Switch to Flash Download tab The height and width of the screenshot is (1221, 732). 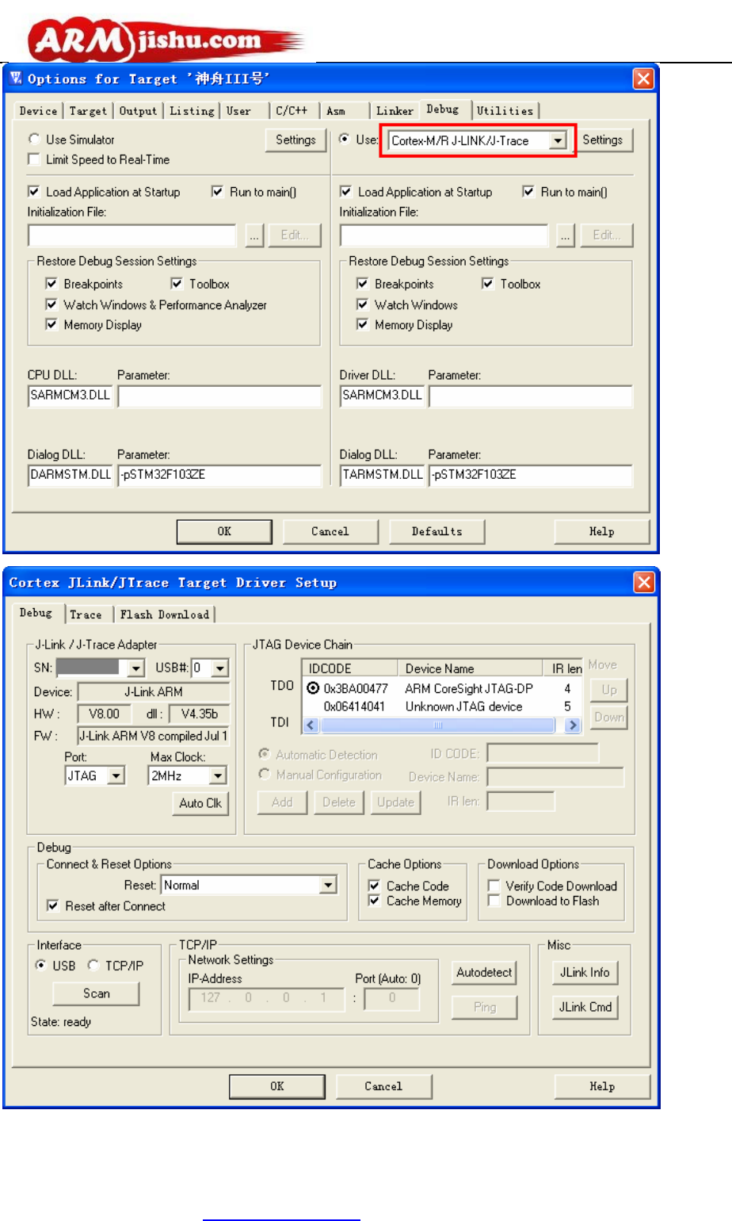(x=165, y=614)
